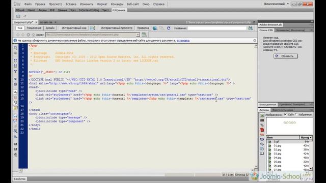Toggle Line Numbers in the coding toolbar
Viewport: 326px width, 183px height.
[x=16, y=92]
